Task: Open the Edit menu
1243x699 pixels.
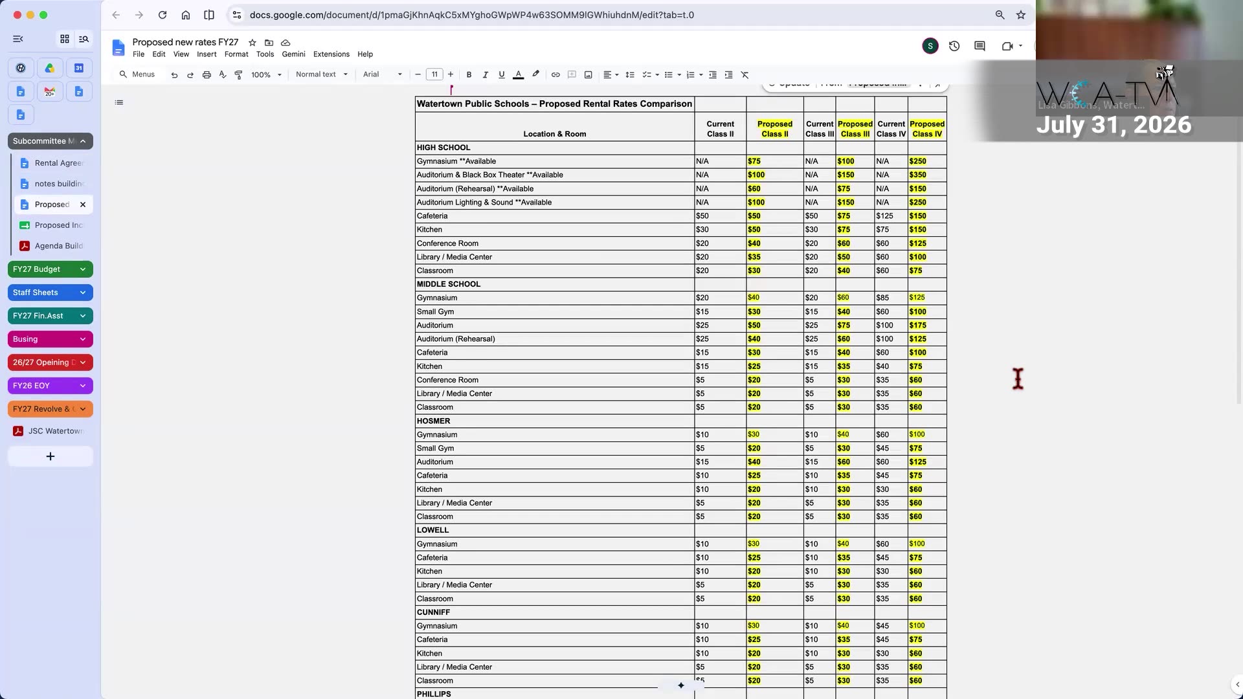Action: (159, 54)
